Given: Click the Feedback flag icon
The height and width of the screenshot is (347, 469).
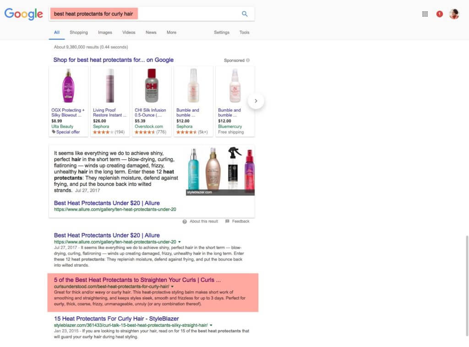Looking at the screenshot, I should click(227, 221).
